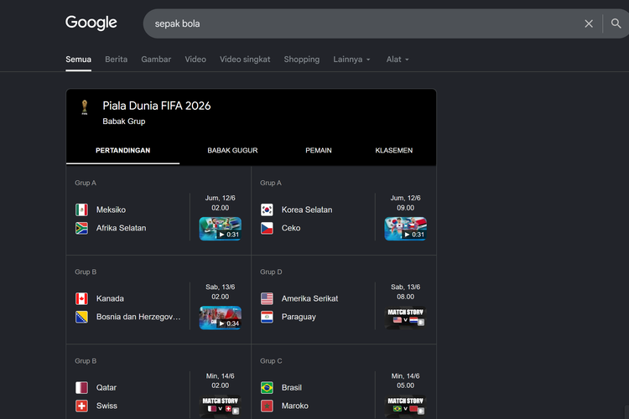Expand the Alat tools dropdown

(x=398, y=59)
